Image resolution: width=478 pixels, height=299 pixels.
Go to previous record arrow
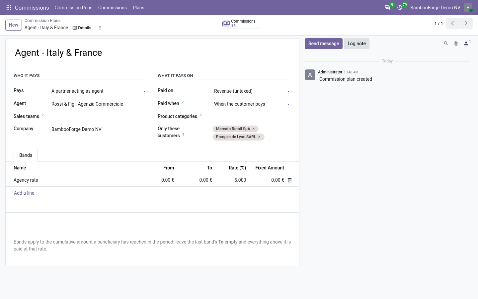[x=452, y=23]
